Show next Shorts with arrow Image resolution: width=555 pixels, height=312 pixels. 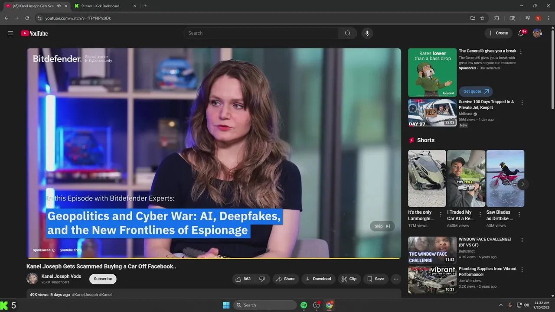pos(523,184)
